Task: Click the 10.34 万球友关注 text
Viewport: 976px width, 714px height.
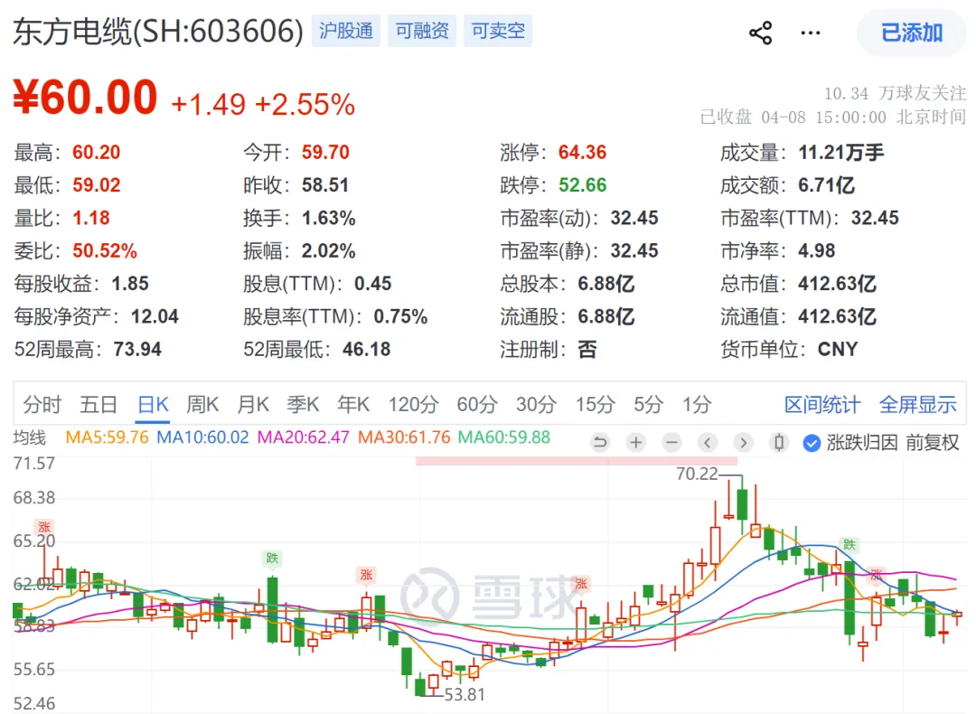Action: 895,93
